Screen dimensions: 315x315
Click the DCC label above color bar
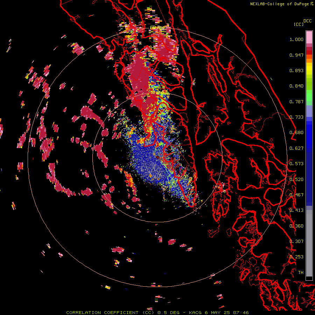[307, 21]
